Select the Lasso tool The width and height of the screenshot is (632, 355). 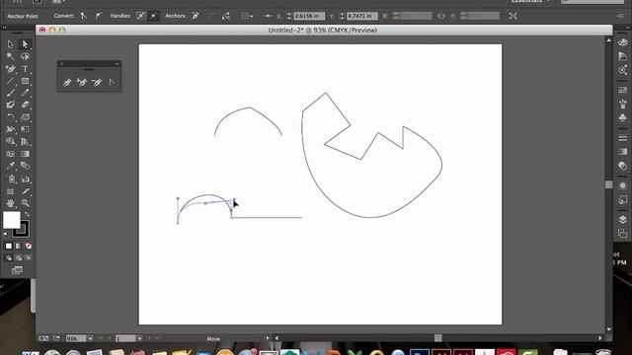click(x=25, y=56)
